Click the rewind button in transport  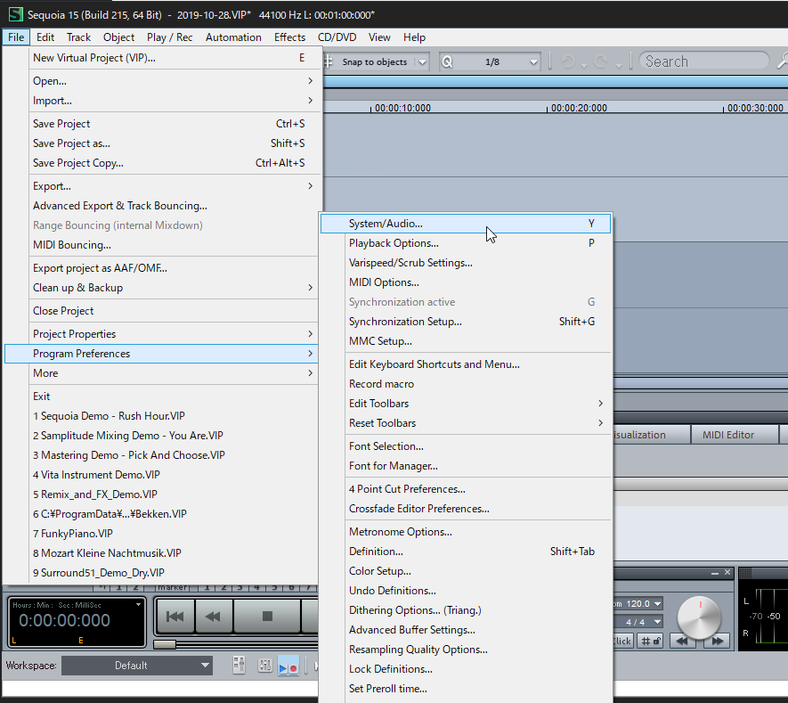pos(214,616)
